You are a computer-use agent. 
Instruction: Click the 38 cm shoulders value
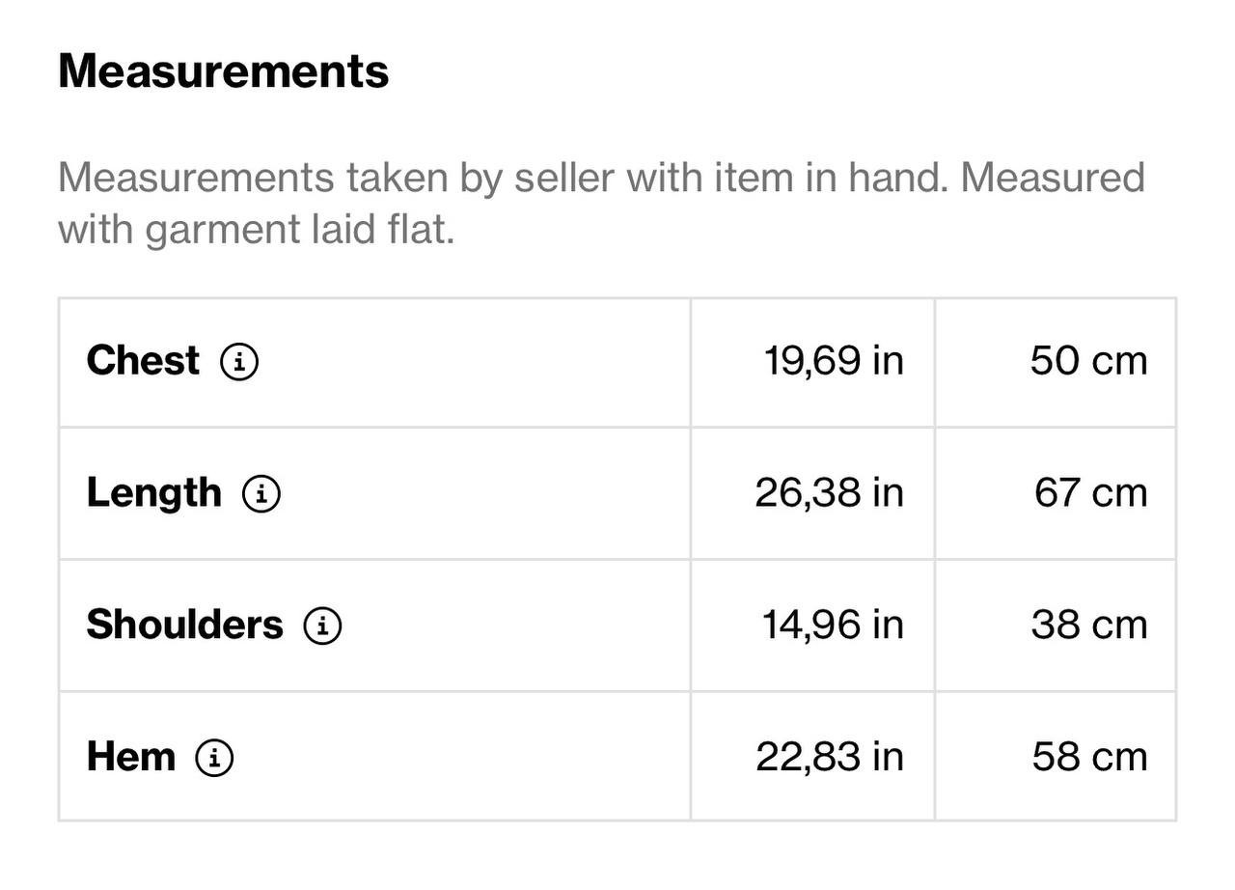(x=1088, y=625)
